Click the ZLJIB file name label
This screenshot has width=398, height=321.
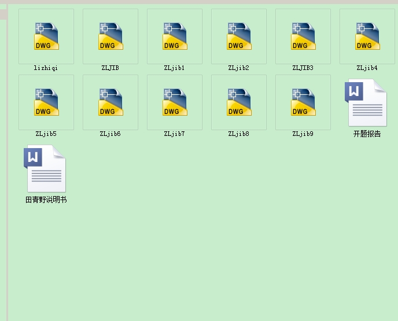point(110,68)
